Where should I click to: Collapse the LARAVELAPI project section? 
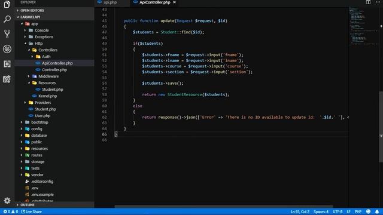(x=30, y=17)
